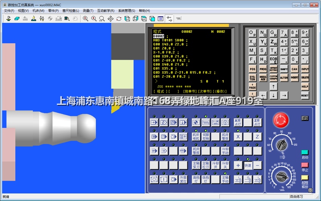Toggle the 伺服控制 servo control button

(206, 137)
